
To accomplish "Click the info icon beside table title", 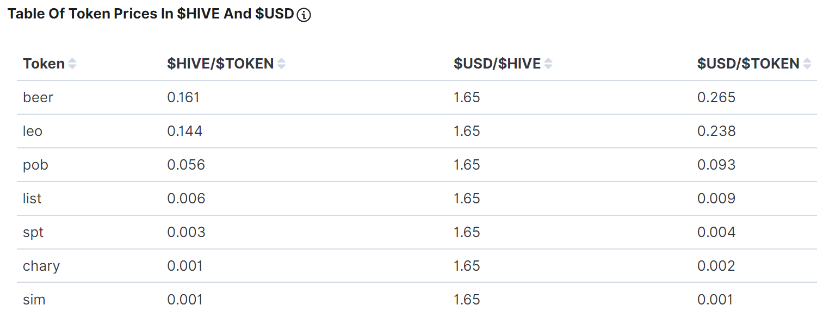I will coord(304,15).
